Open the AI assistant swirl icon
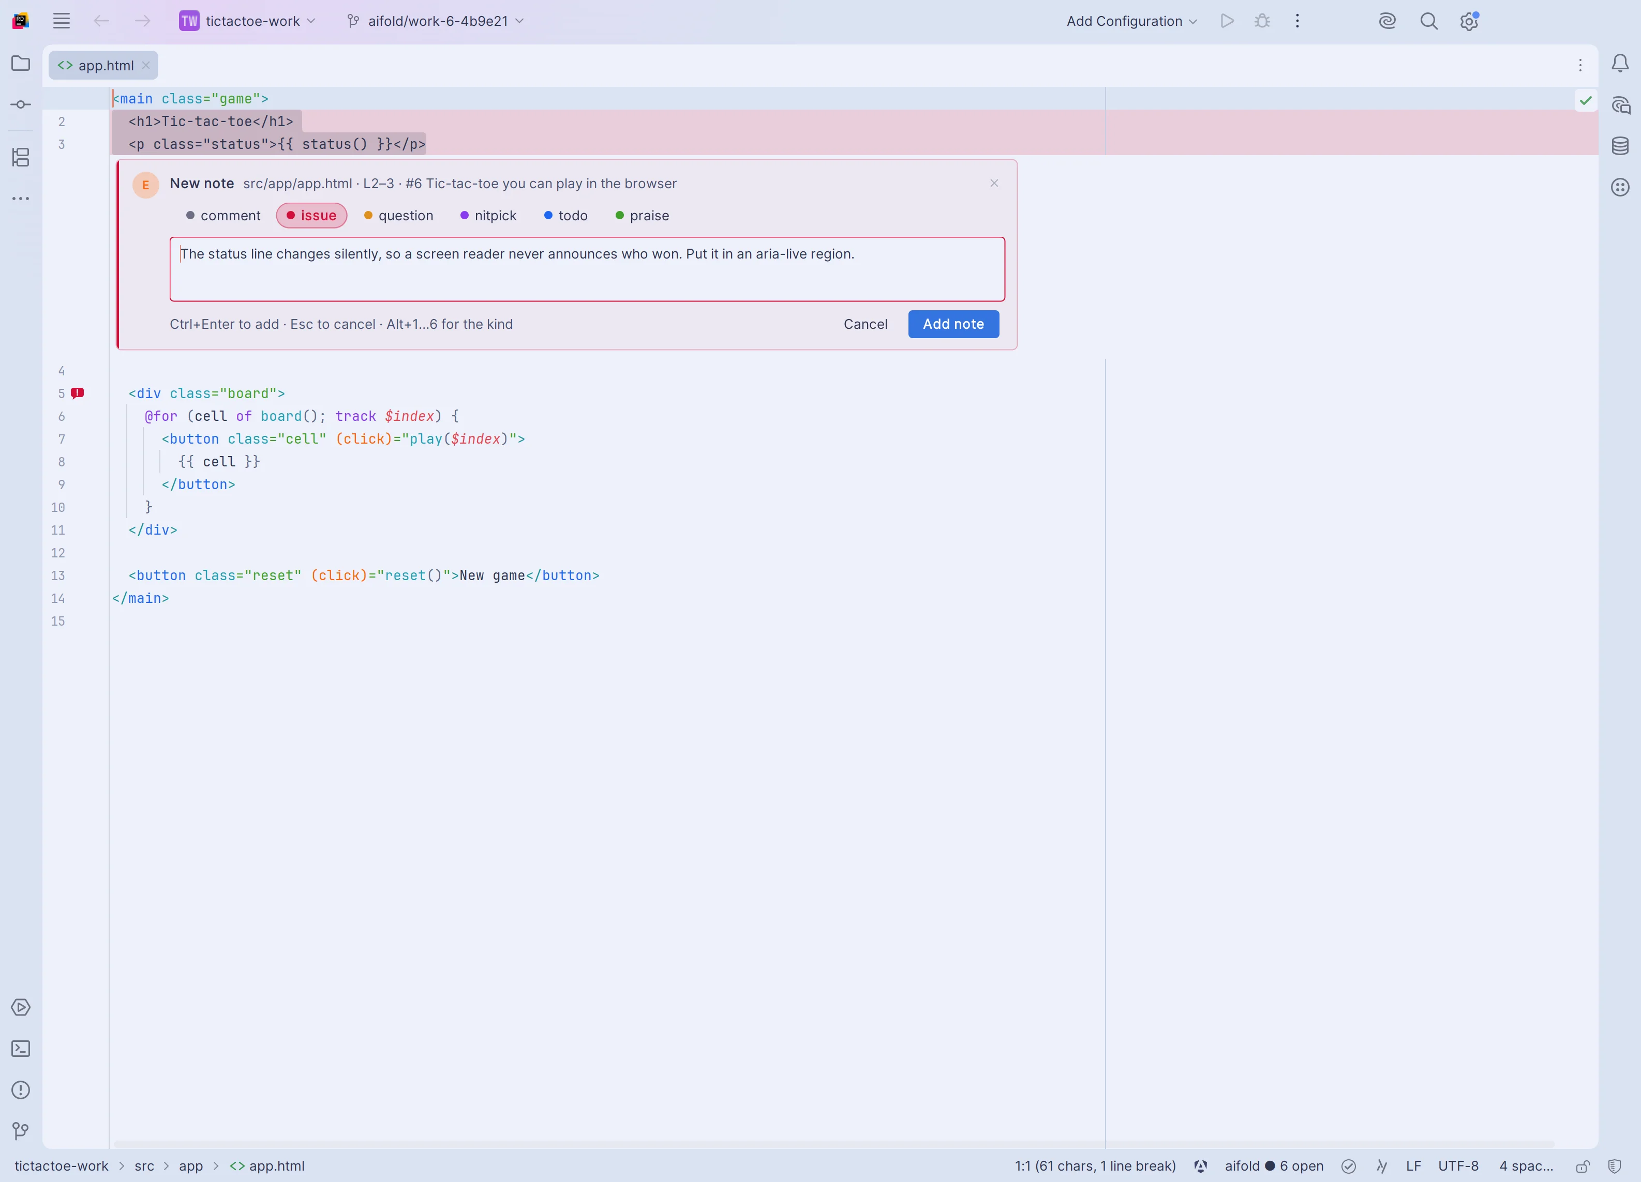The height and width of the screenshot is (1182, 1641). (1387, 21)
